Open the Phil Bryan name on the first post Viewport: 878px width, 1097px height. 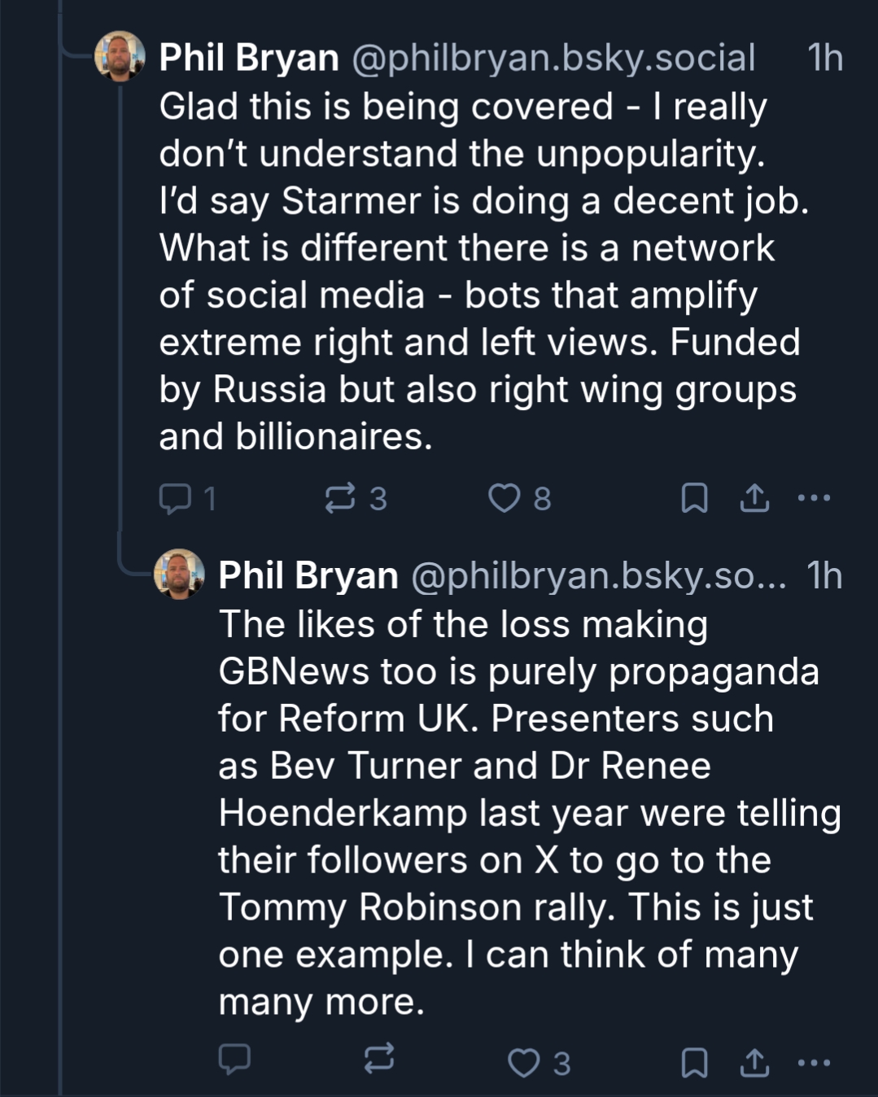249,58
